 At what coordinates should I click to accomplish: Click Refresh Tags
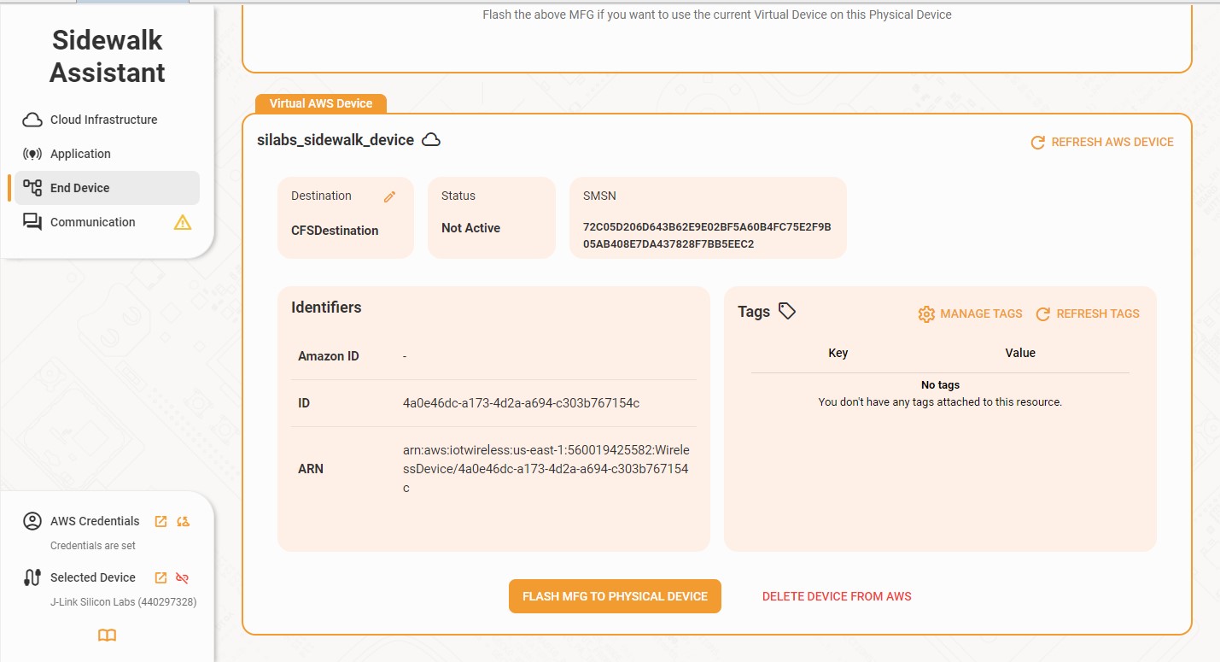point(1088,313)
